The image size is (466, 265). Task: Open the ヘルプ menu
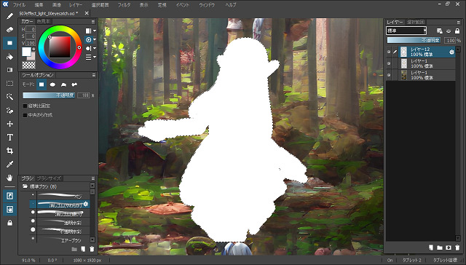pos(231,5)
